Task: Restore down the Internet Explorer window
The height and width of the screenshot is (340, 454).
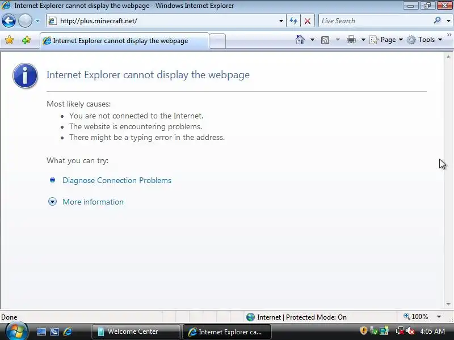Action: pos(427,6)
